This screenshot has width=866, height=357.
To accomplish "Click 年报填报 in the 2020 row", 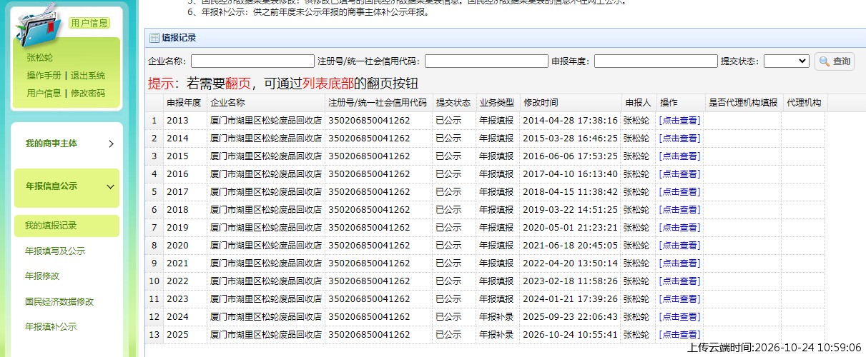I will (497, 246).
